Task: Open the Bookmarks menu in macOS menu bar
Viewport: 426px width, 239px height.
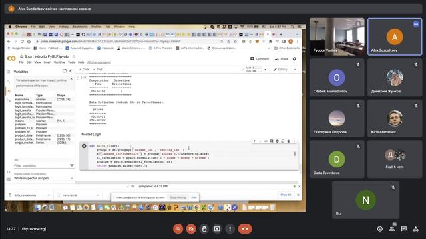Action: tap(80, 27)
